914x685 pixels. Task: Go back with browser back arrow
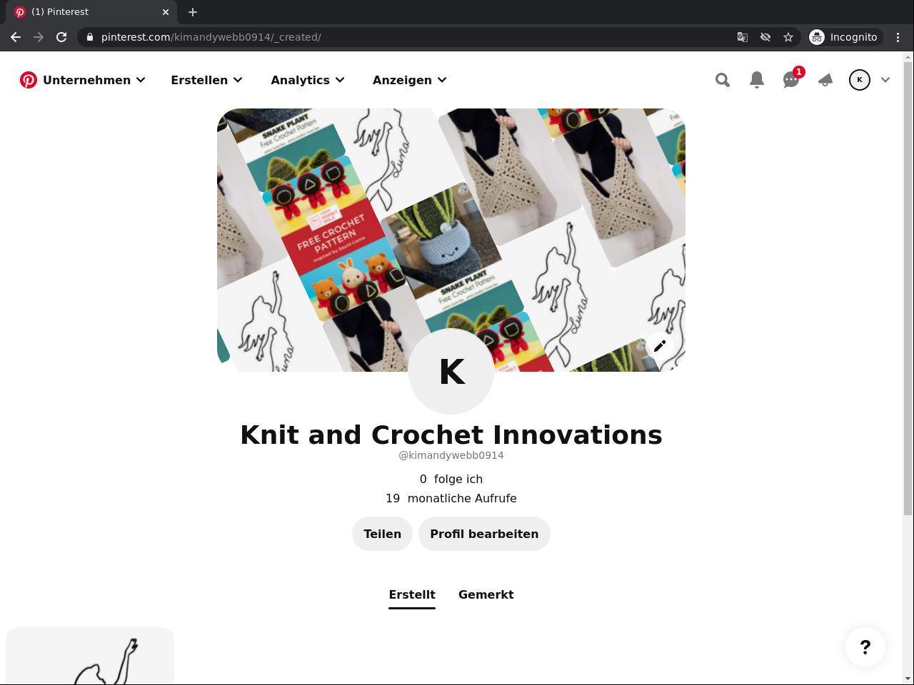[16, 37]
